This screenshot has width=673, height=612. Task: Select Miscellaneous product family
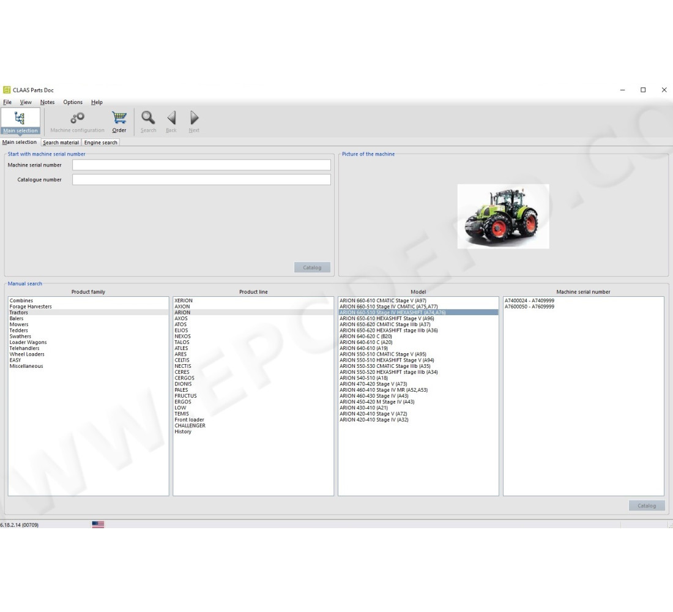click(89, 367)
